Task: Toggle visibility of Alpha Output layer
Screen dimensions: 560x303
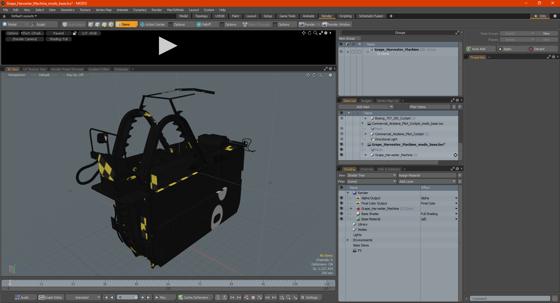Action: coord(341,198)
